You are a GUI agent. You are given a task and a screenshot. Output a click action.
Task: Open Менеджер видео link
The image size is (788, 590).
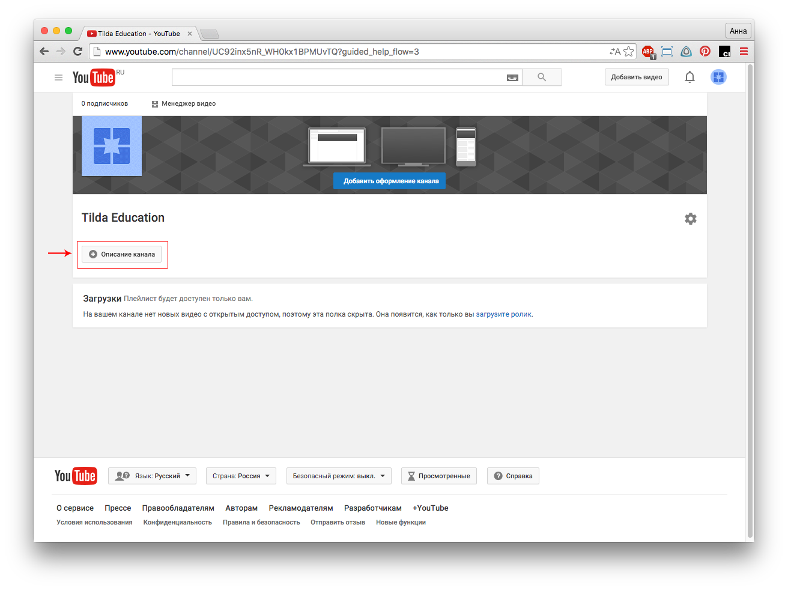click(x=184, y=103)
